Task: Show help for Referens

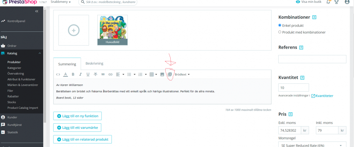Action: coord(301,48)
